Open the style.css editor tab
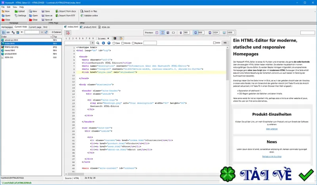 coord(104,27)
